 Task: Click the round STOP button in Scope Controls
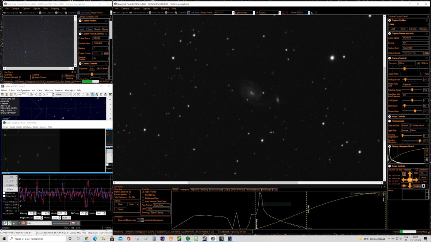(410, 180)
